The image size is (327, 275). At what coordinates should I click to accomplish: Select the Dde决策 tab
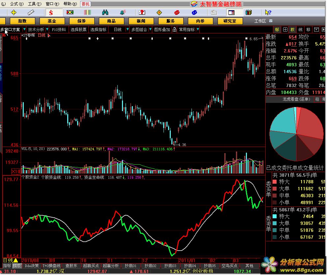tap(32, 266)
